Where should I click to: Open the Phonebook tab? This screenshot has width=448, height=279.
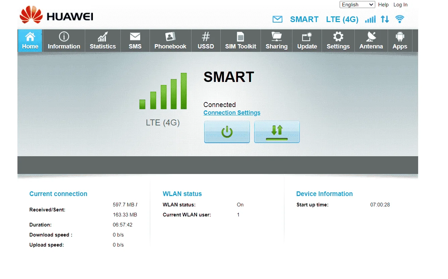170,41
